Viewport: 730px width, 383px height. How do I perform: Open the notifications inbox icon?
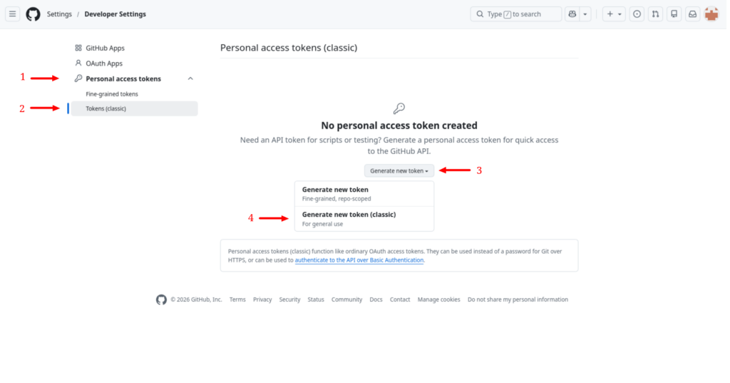693,14
